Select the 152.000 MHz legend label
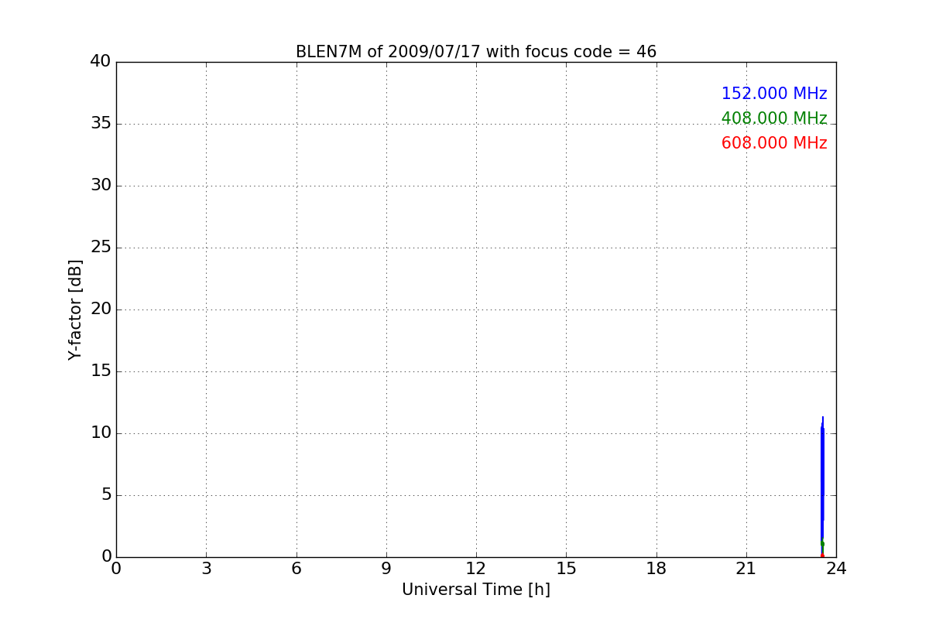This screenshot has width=929, height=619. [774, 94]
